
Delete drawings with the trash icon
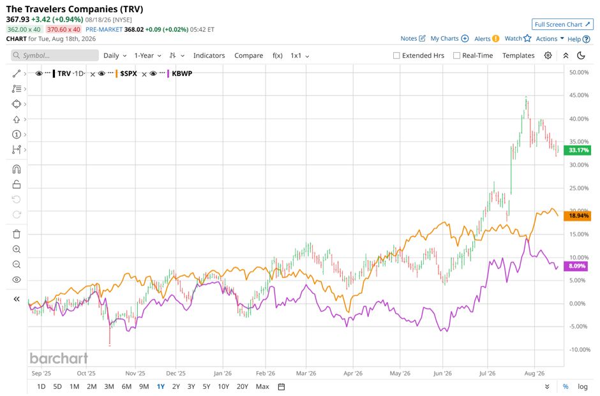point(17,234)
